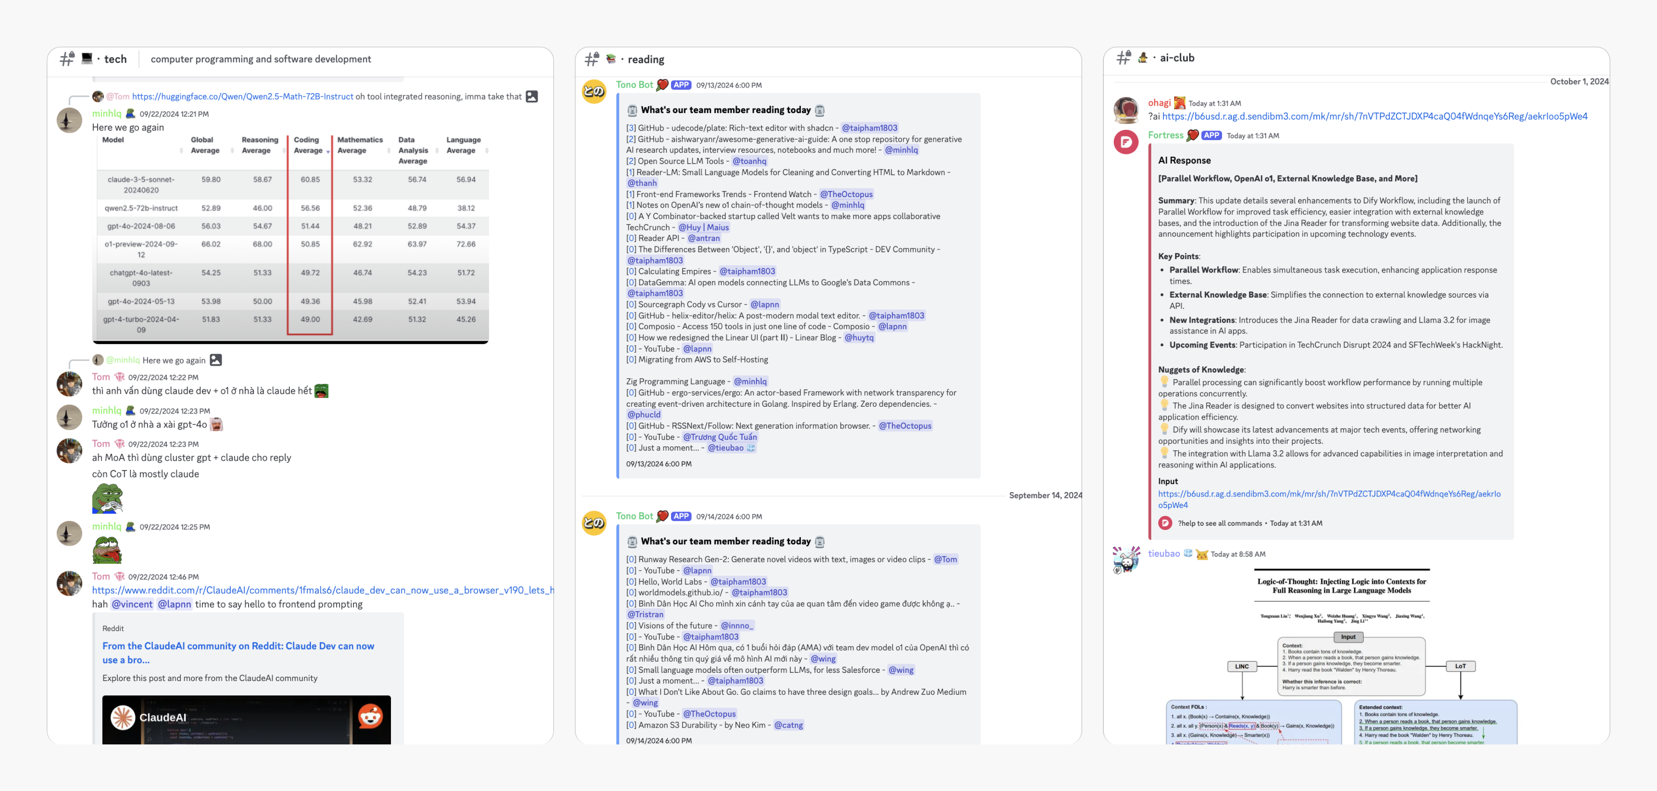Click the Fortress footer icon beside '?help'
Viewport: 1657px width, 791px height.
coord(1166,524)
